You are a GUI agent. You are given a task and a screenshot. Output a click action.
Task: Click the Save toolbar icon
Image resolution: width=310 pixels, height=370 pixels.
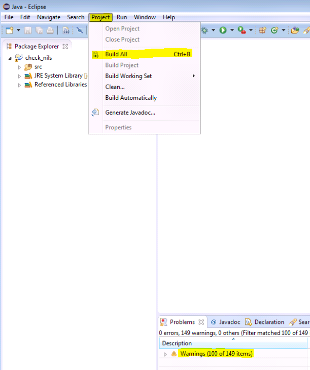[x=28, y=30]
